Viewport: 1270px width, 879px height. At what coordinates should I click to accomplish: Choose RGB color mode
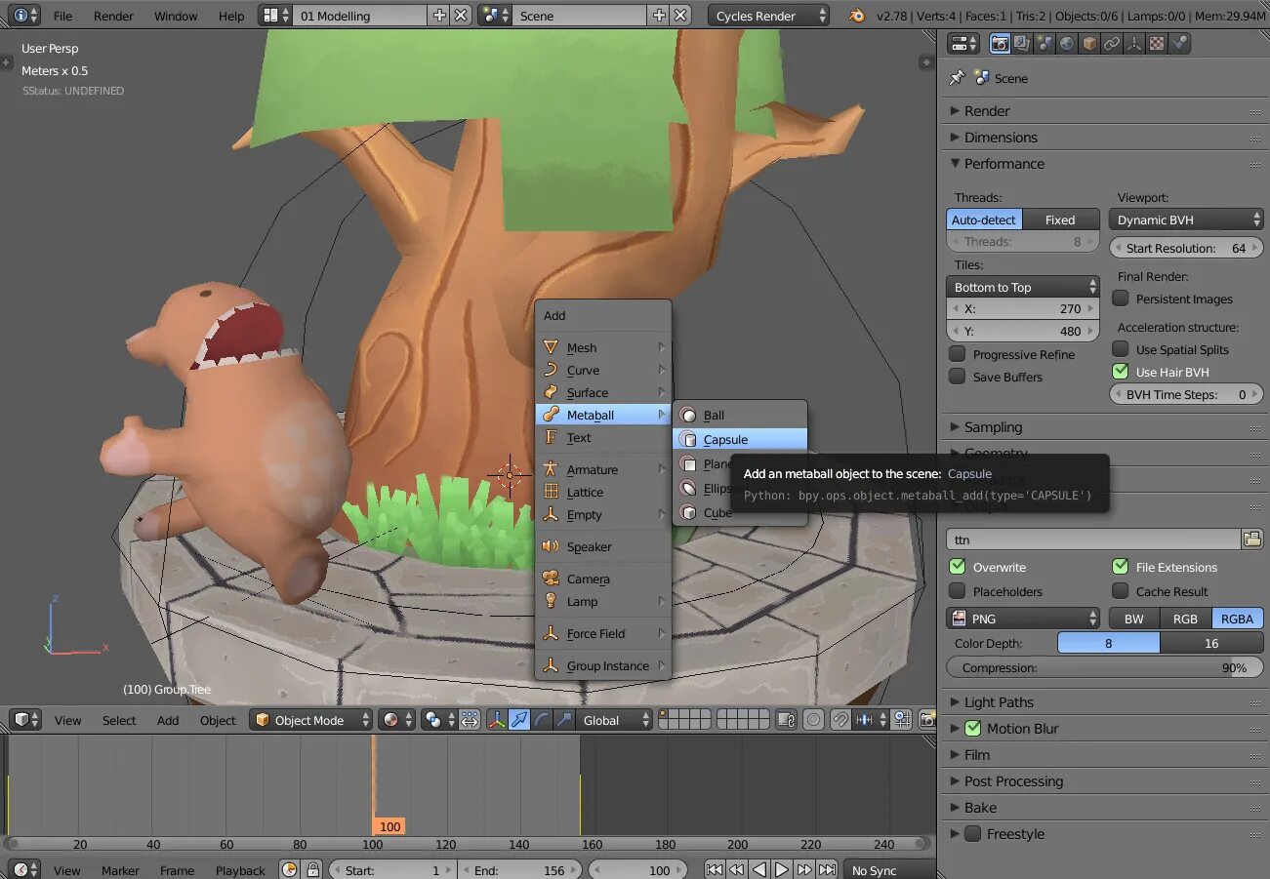coord(1185,619)
